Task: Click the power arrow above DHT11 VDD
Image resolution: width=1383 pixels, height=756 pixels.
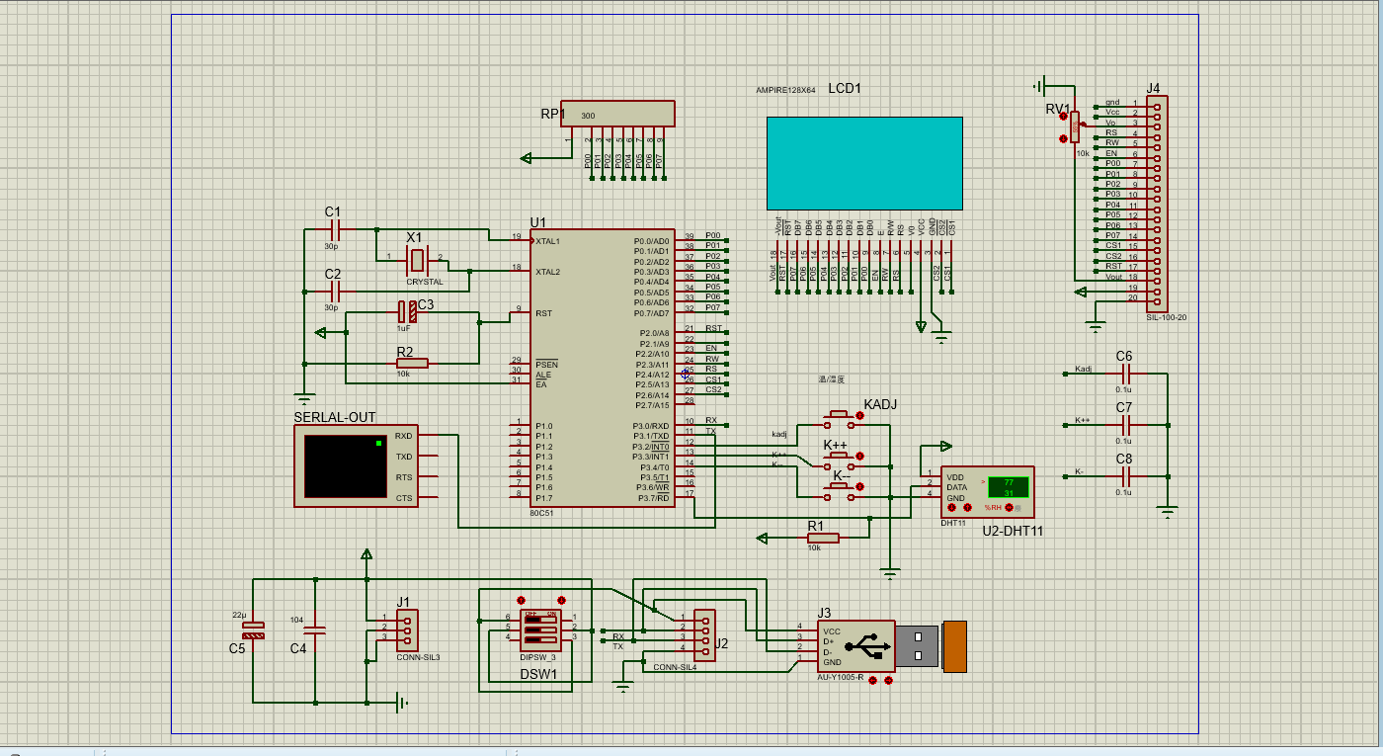Action: click(946, 447)
